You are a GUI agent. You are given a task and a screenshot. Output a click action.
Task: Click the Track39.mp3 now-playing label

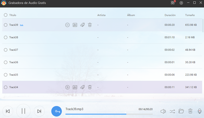74,109
